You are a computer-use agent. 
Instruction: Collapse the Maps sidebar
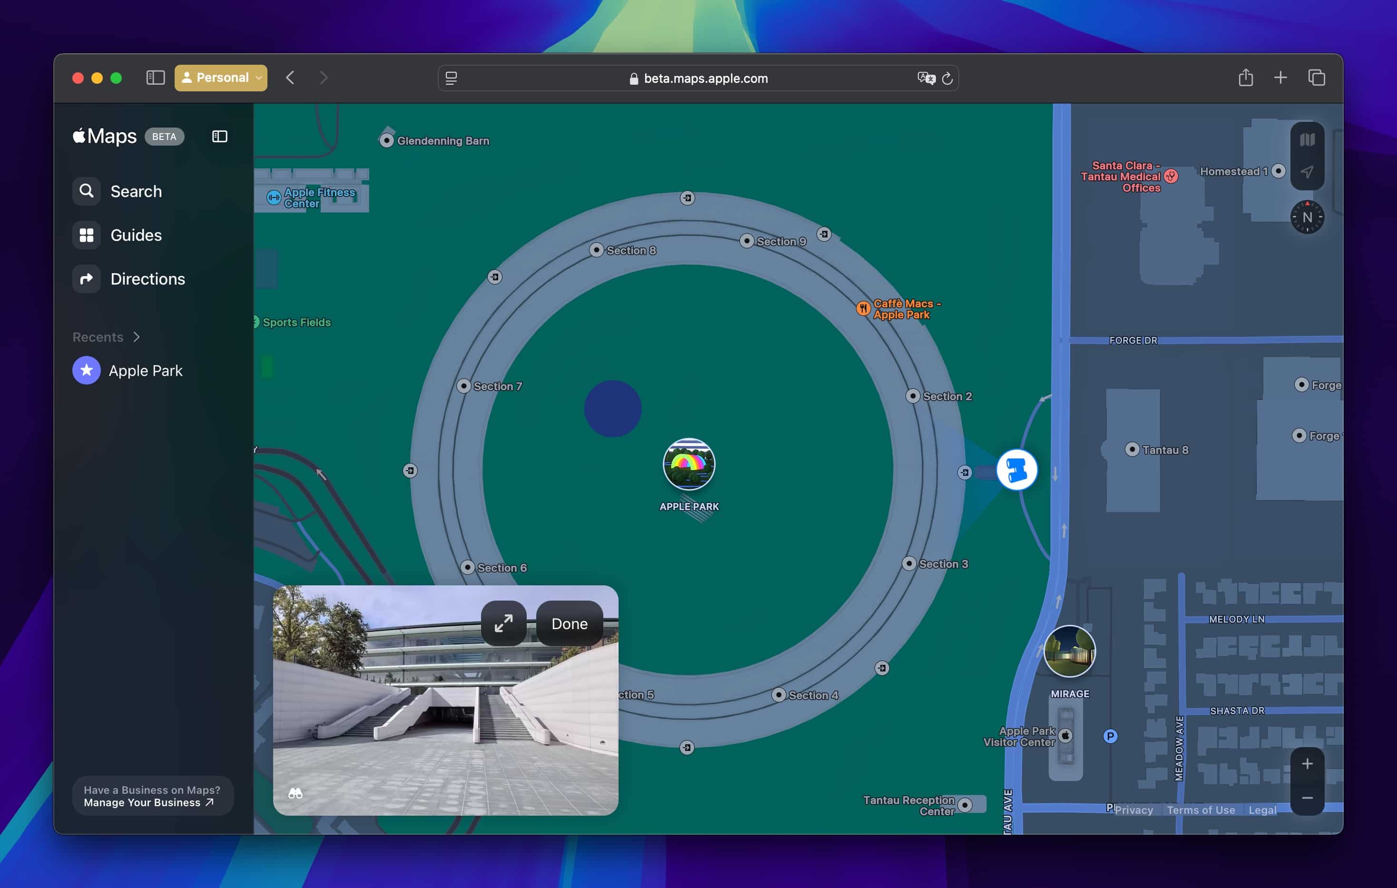[x=219, y=136]
